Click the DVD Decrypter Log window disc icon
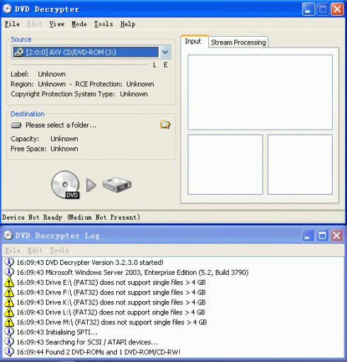Viewport: 347px width, 362px height. tap(8, 235)
